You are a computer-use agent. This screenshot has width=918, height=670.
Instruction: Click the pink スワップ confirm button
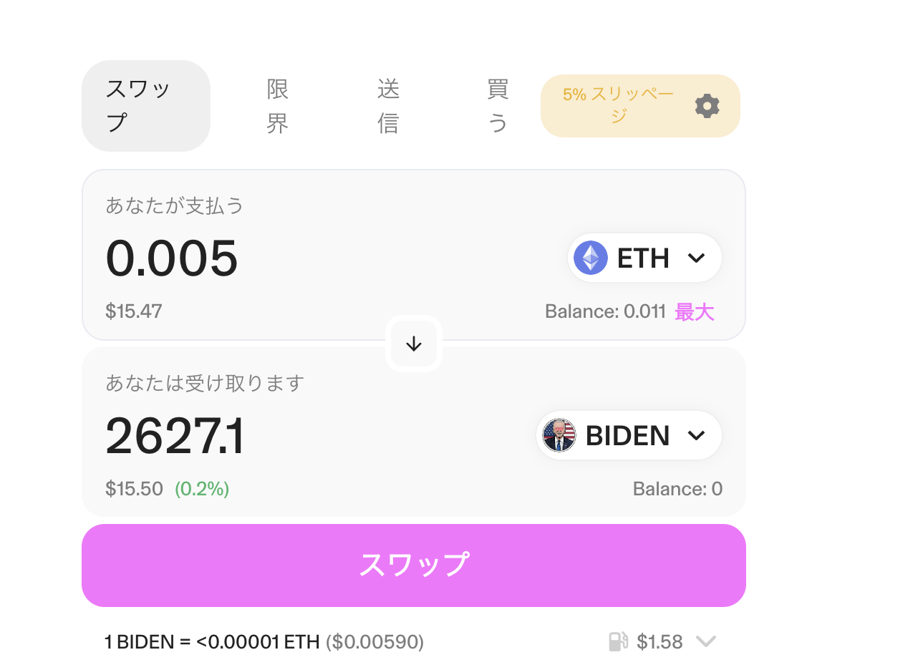click(414, 565)
